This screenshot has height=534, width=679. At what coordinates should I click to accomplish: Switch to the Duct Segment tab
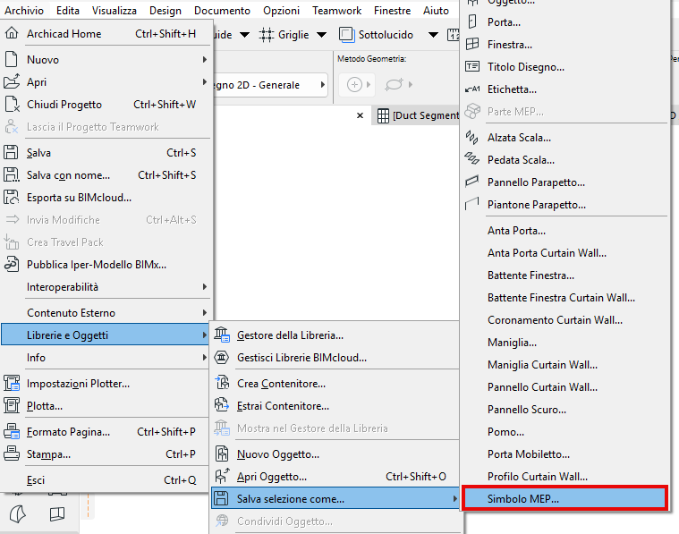point(418,115)
